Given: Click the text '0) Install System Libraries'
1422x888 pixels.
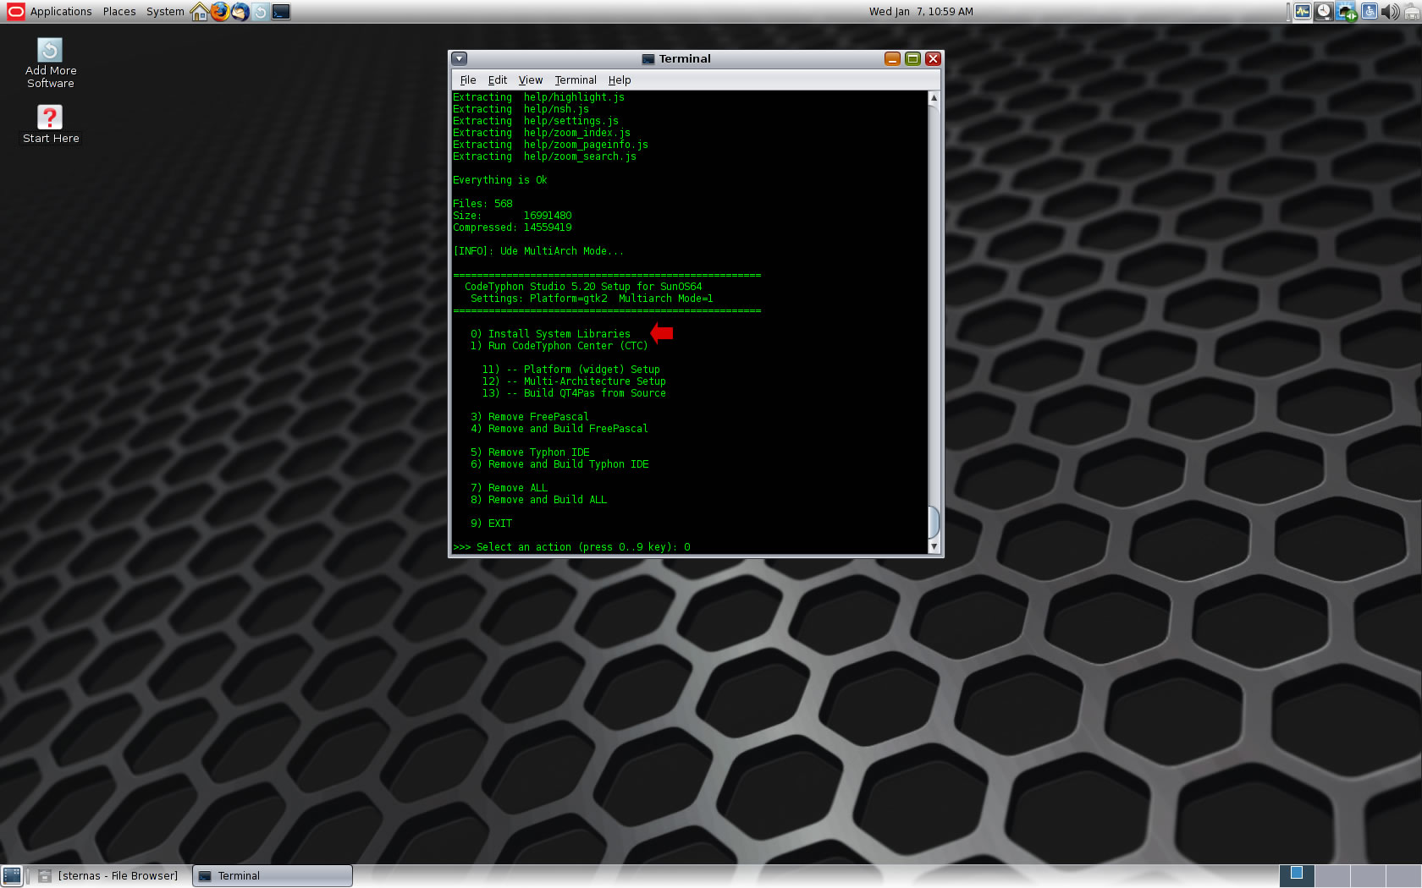Looking at the screenshot, I should pos(550,334).
